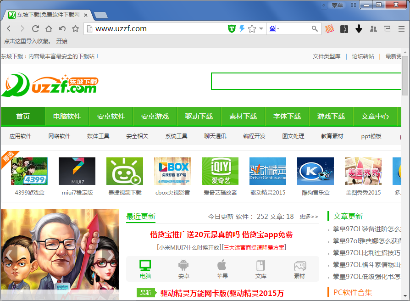Show previous slide in the banner carousel
This screenshot has height=301, width=410.
10,255
